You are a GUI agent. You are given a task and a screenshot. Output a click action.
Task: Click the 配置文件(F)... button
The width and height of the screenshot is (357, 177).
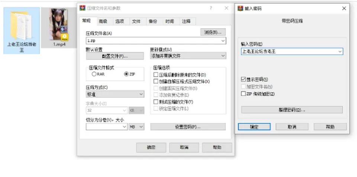pyautogui.click(x=115, y=56)
